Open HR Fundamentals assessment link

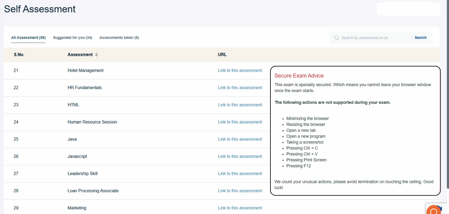tap(240, 88)
